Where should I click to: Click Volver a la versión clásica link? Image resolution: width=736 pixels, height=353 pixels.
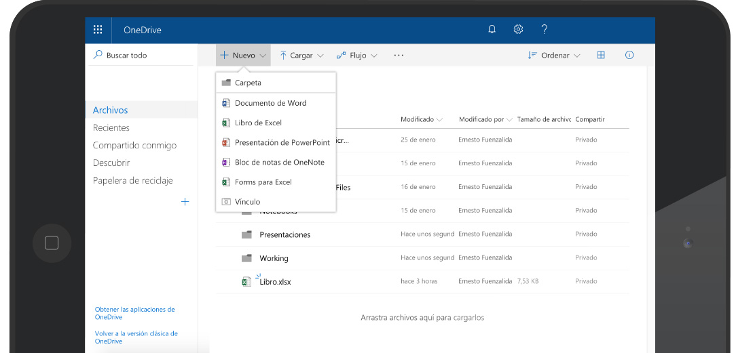click(x=136, y=337)
